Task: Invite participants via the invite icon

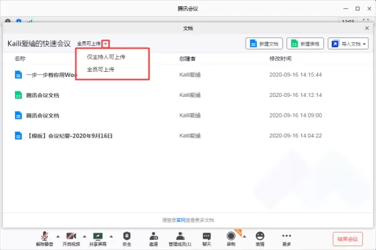Action: pos(154,239)
